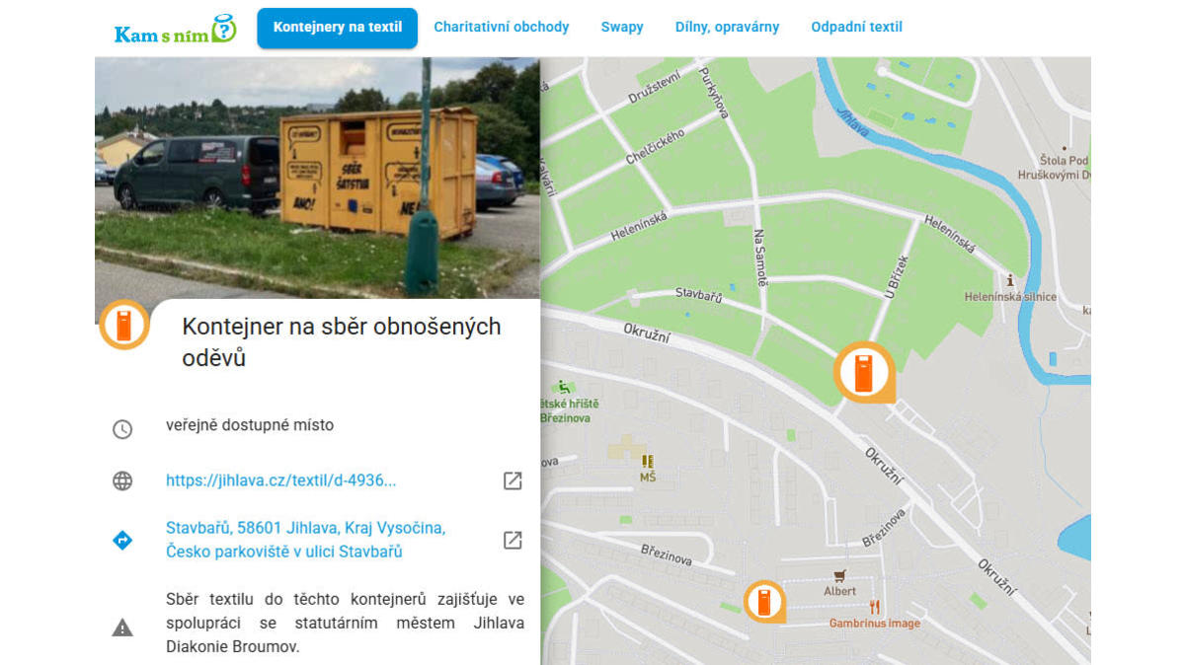Viewport: 1185px width, 665px height.
Task: Click the Albert shop marker on map
Action: [x=839, y=576]
